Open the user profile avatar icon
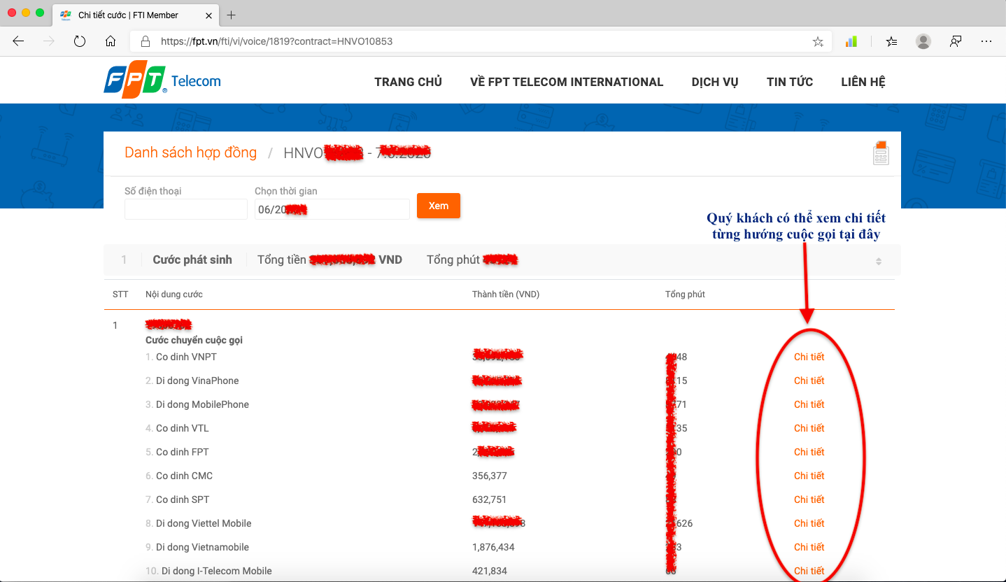 click(x=923, y=41)
